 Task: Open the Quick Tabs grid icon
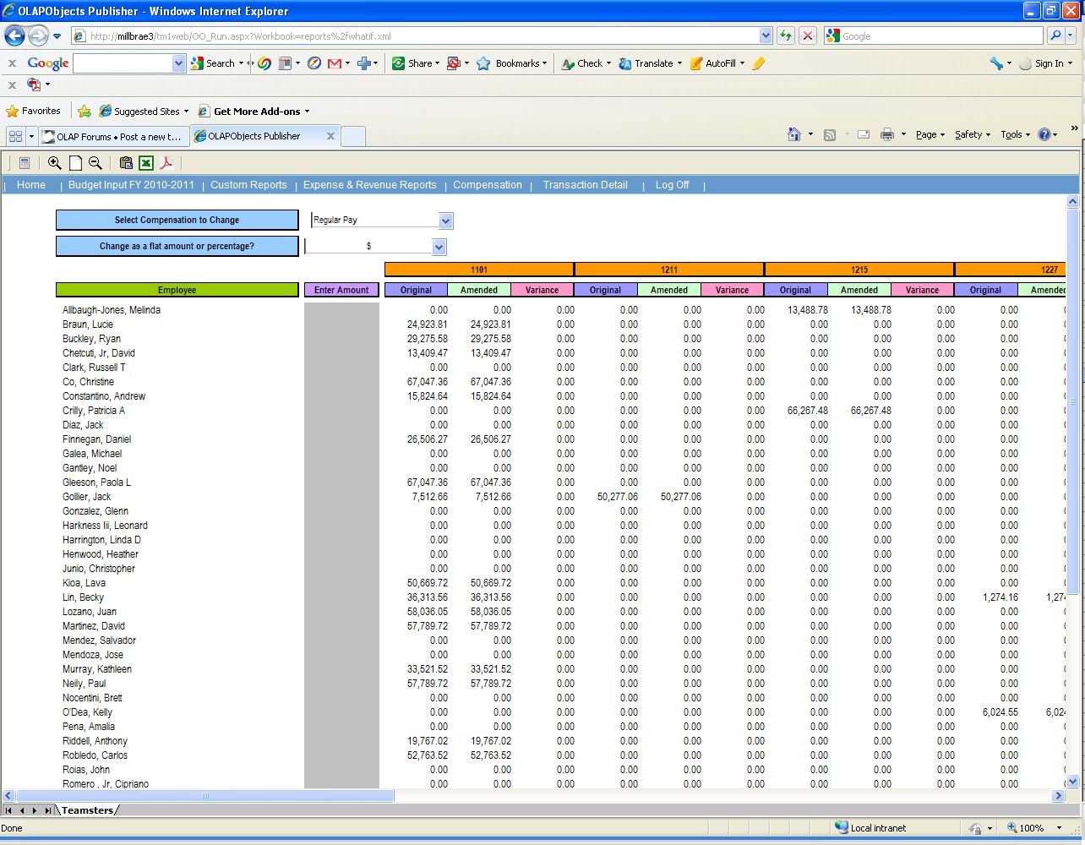14,136
